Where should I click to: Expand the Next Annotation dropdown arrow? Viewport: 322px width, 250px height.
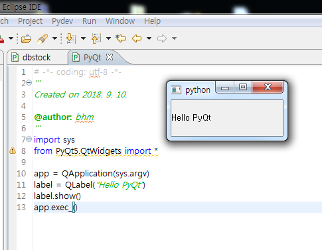83,38
